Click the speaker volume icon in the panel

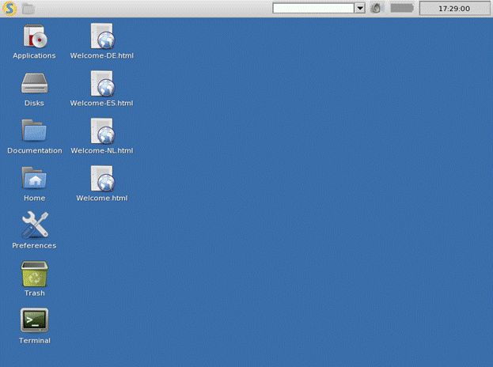coord(376,8)
